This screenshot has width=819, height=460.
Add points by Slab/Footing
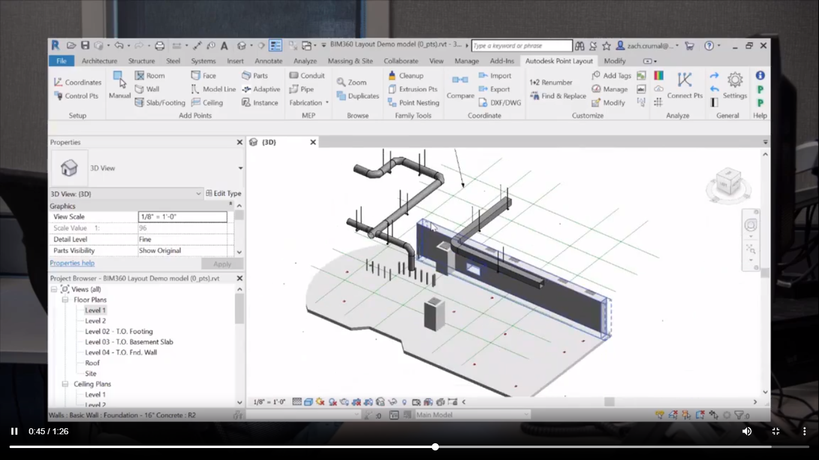coord(159,102)
